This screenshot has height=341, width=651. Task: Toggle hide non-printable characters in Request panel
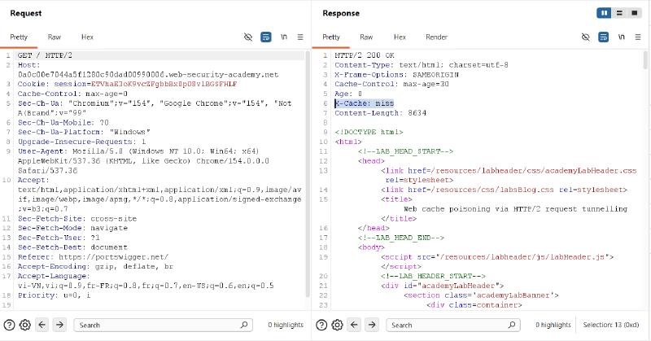click(x=248, y=37)
